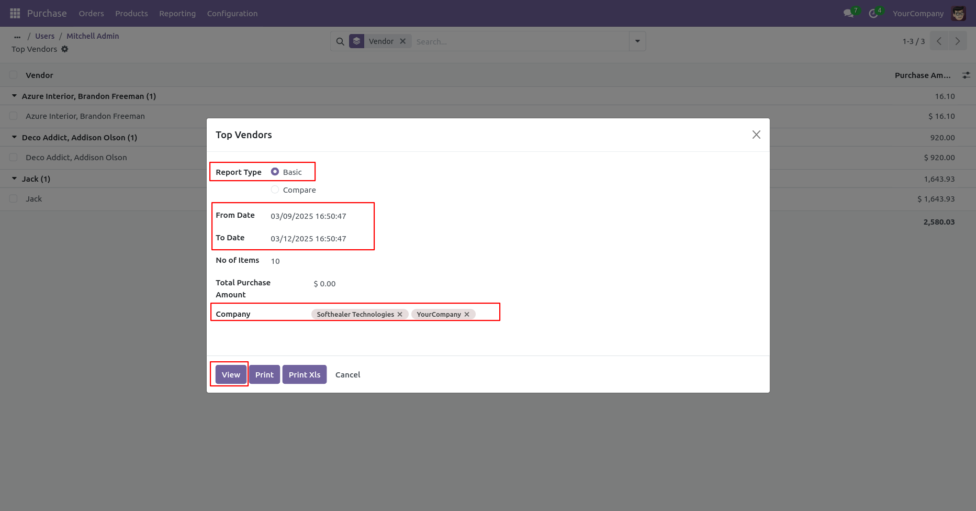This screenshot has height=511, width=976.
Task: Open the activities clock icon
Action: 873,14
